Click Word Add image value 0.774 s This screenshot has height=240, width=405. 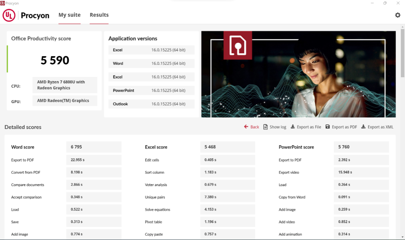coord(94,234)
